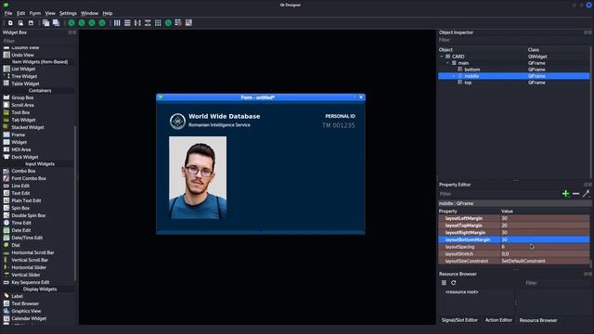Select the Calendar Widget icon
594x334 pixels.
pyautogui.click(x=6, y=318)
